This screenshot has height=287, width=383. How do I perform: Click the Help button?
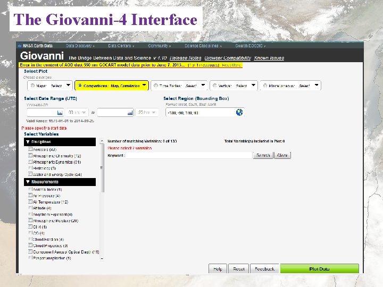tap(218, 269)
